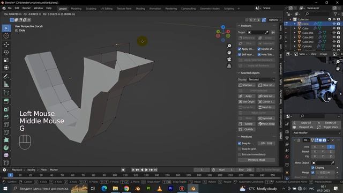Screen dimensions: 343x193
Task: Switch to the UV Editing workspace tab
Action: (x=106, y=9)
